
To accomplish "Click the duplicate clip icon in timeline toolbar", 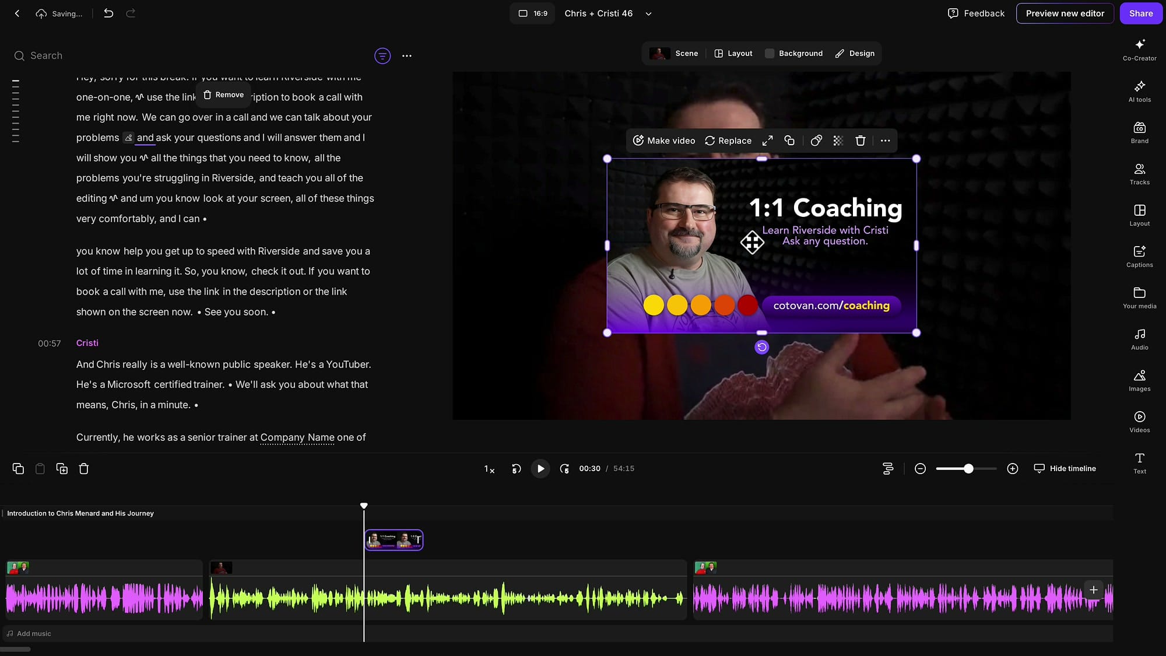I will coord(62,469).
